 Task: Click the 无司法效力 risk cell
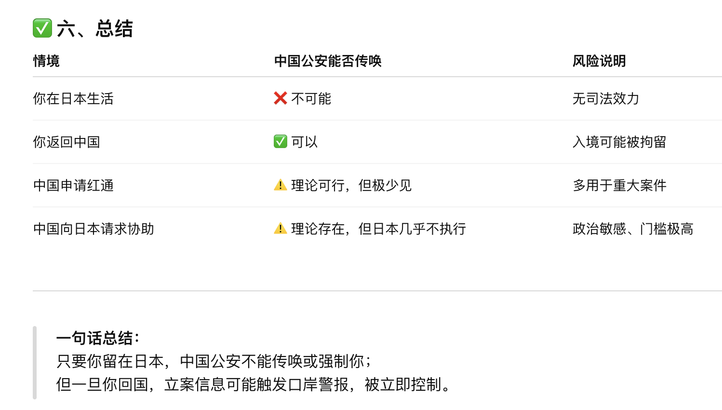click(x=606, y=99)
